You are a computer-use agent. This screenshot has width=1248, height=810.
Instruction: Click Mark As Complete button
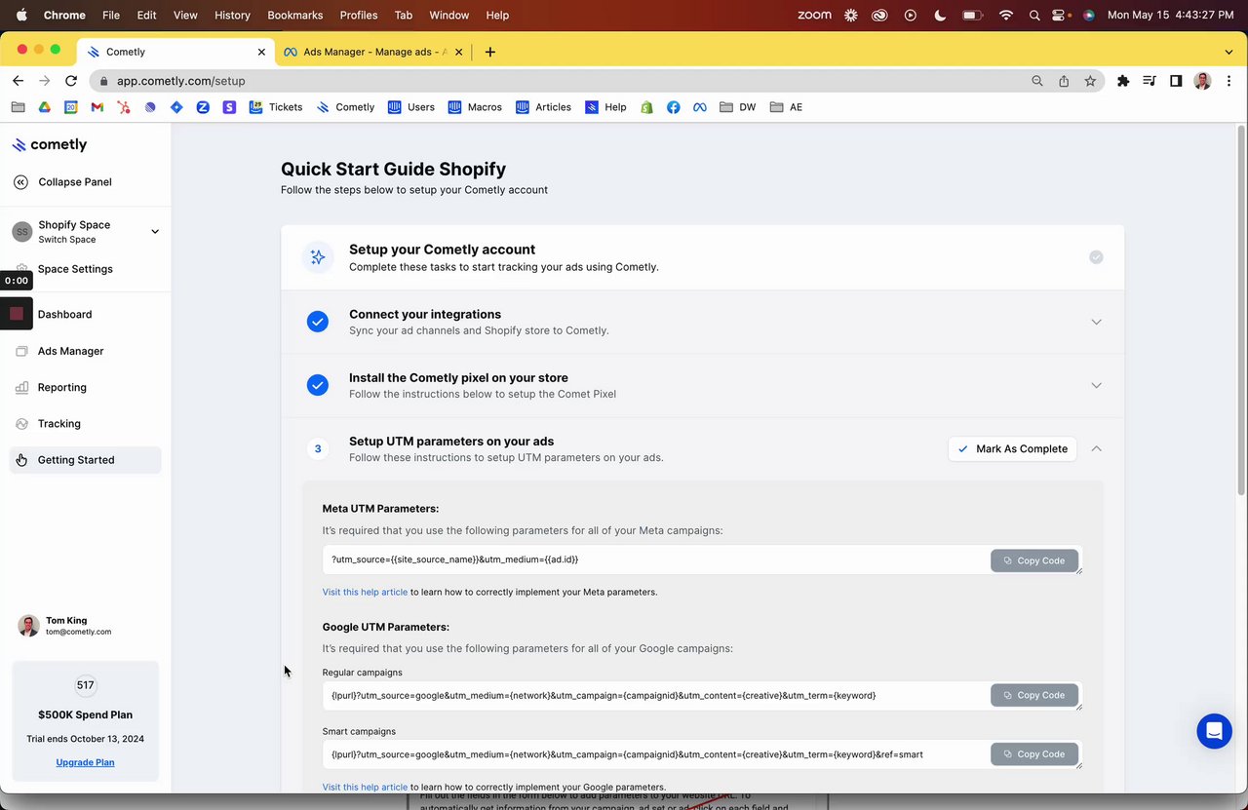click(x=1012, y=448)
